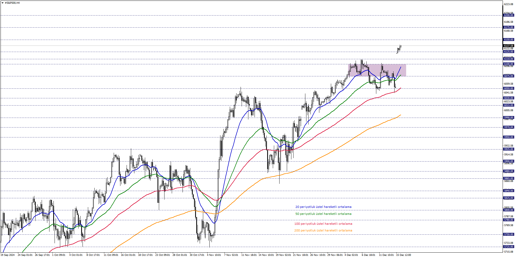This screenshot has width=515, height=258.
Task: Click the 6075.00 horizontal level label
Action: 509,76
